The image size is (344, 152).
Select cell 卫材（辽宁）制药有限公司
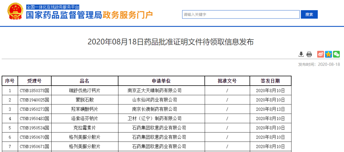pos(161,118)
